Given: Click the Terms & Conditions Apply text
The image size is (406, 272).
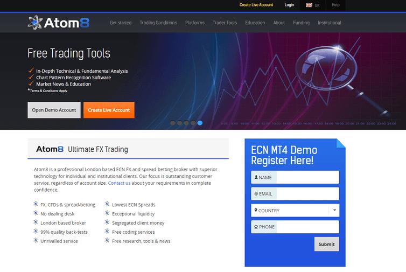Looking at the screenshot, I should (x=47, y=90).
